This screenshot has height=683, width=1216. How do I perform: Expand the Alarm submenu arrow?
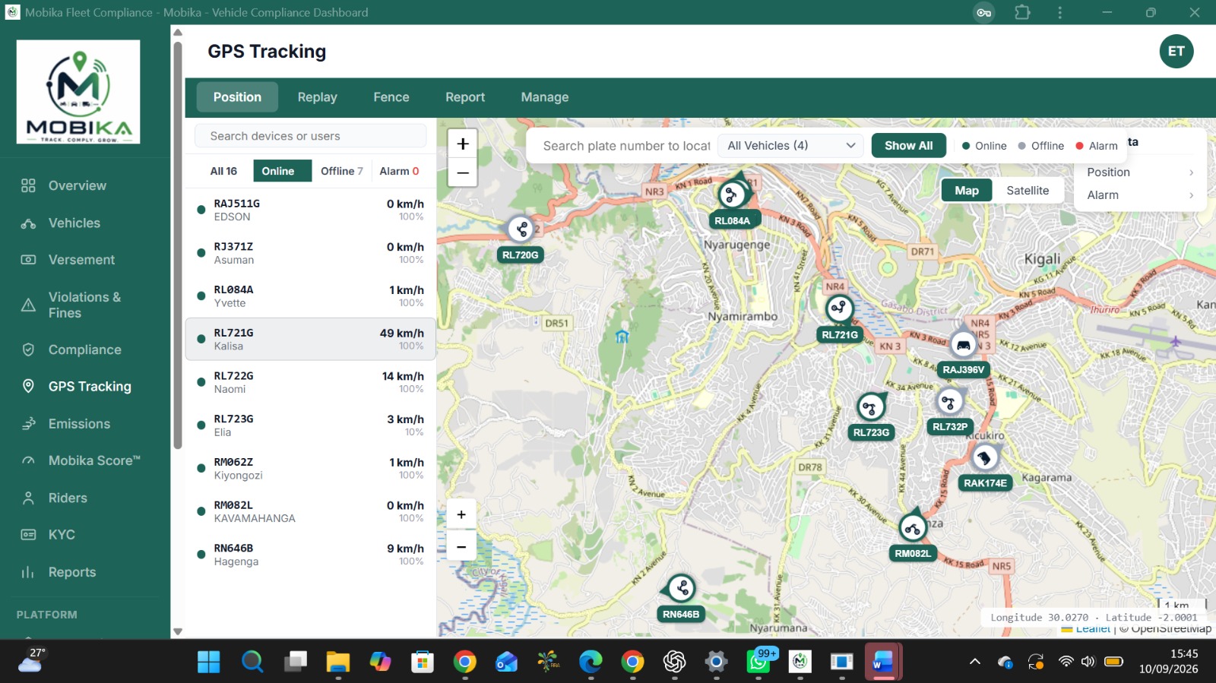pyautogui.click(x=1191, y=195)
